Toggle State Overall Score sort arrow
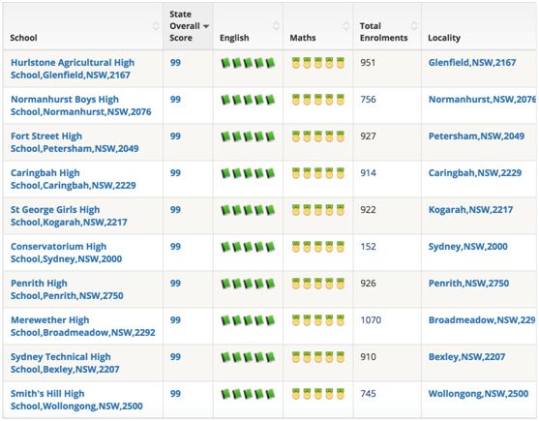This screenshot has height=421, width=539. [206, 26]
